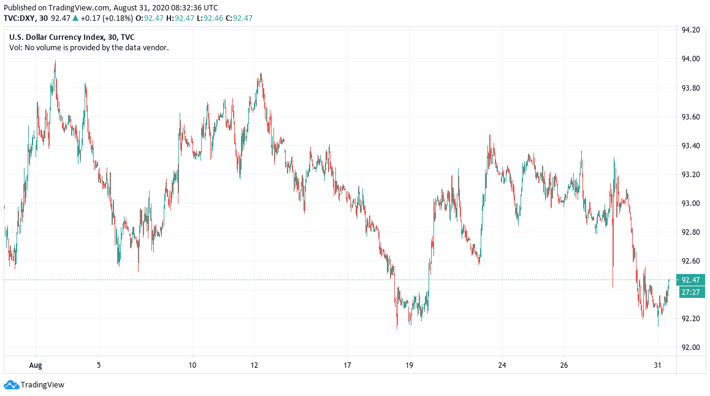Click the 92.00 price axis label
Viewport: 710px width, 396px height.
[x=691, y=348]
